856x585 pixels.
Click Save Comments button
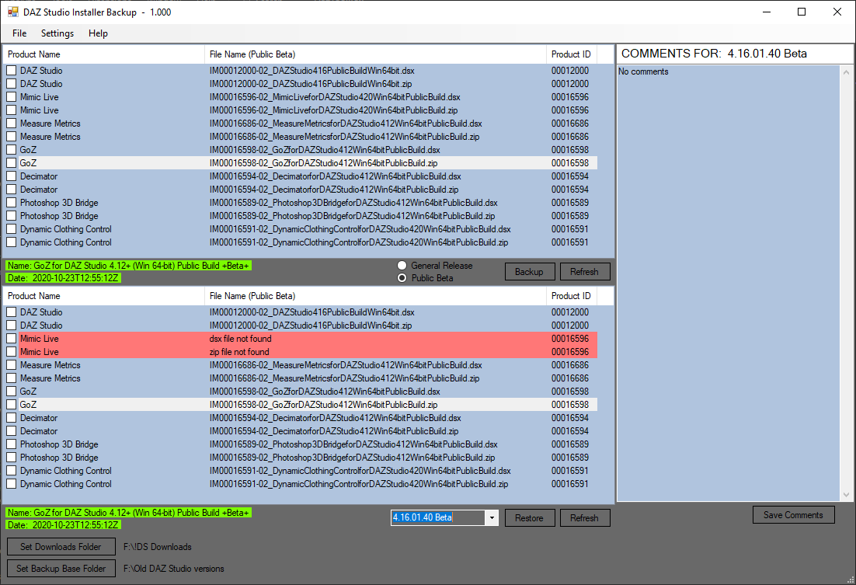[793, 515]
